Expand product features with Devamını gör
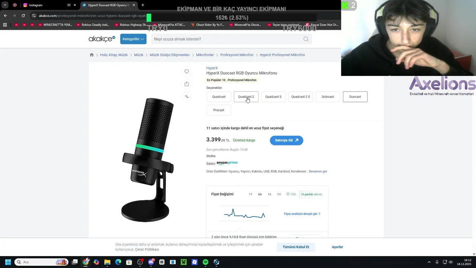This screenshot has height=268, width=476. point(318,172)
